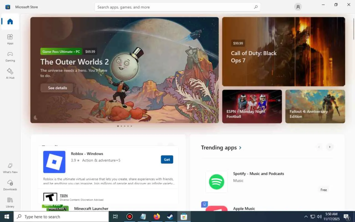Open the red record-button app on the taskbar
This screenshot has height=222, width=355.
[130, 216]
